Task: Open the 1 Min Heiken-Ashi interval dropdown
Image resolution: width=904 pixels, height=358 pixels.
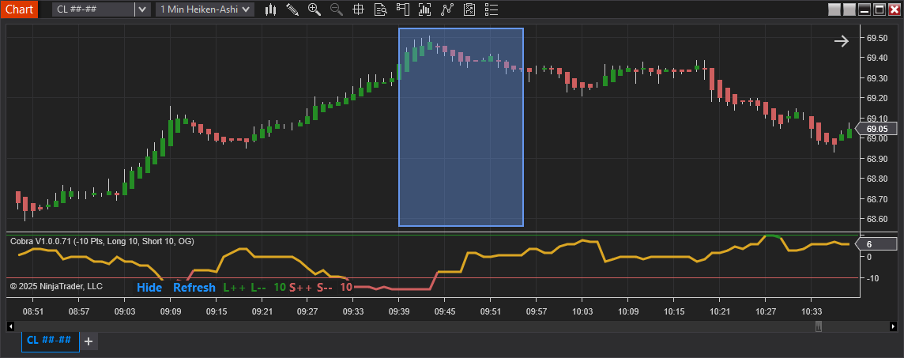Action: [205, 9]
